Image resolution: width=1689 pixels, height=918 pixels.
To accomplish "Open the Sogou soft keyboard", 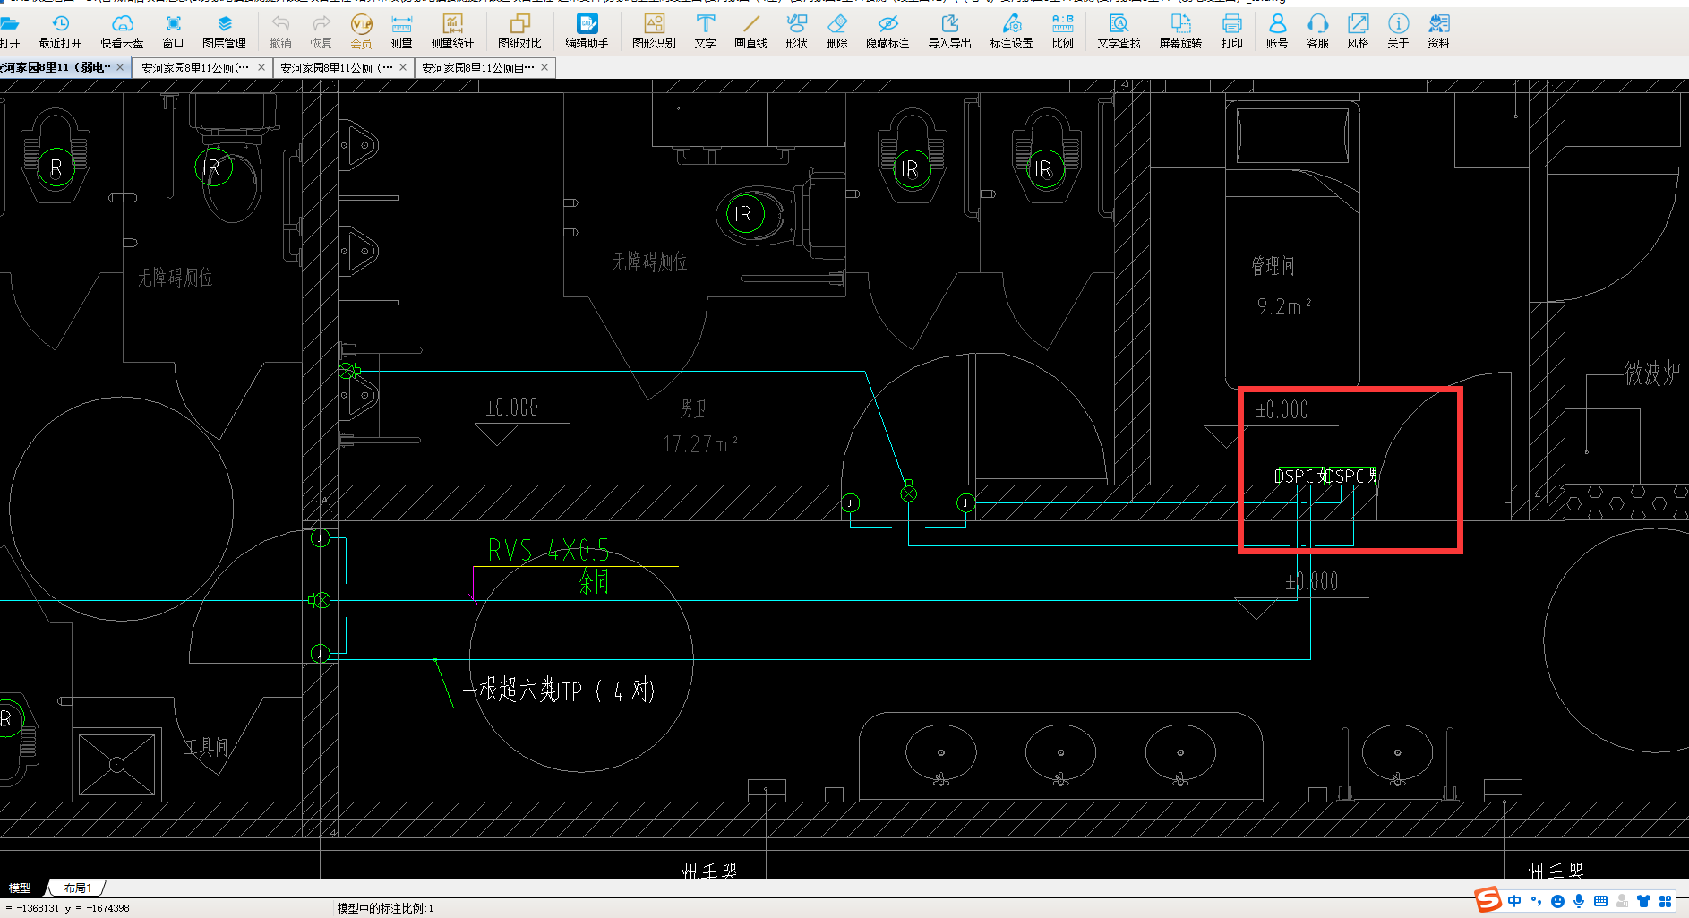I will point(1600,901).
